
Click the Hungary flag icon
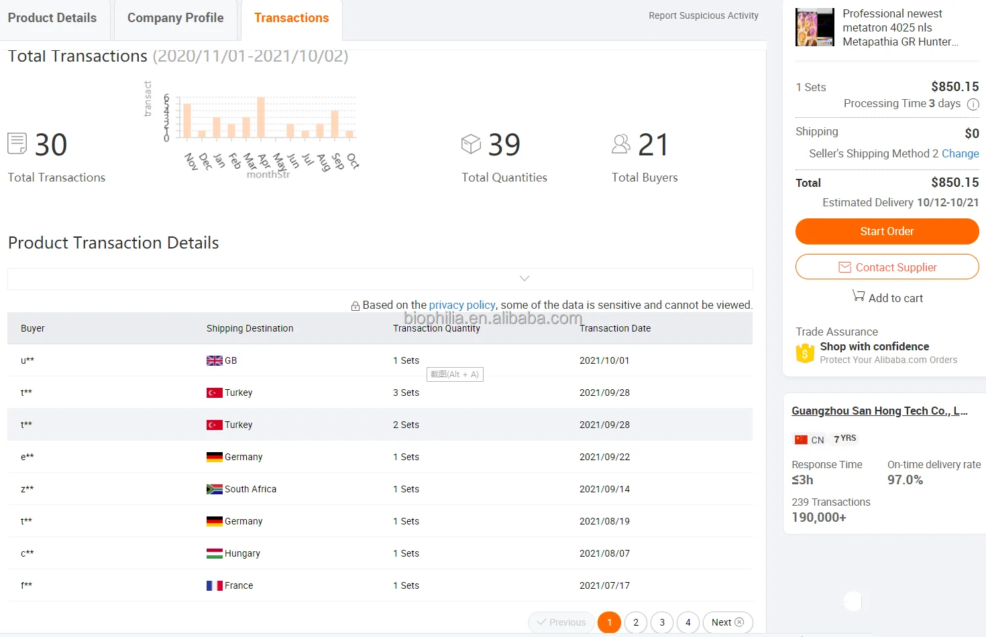(x=215, y=553)
